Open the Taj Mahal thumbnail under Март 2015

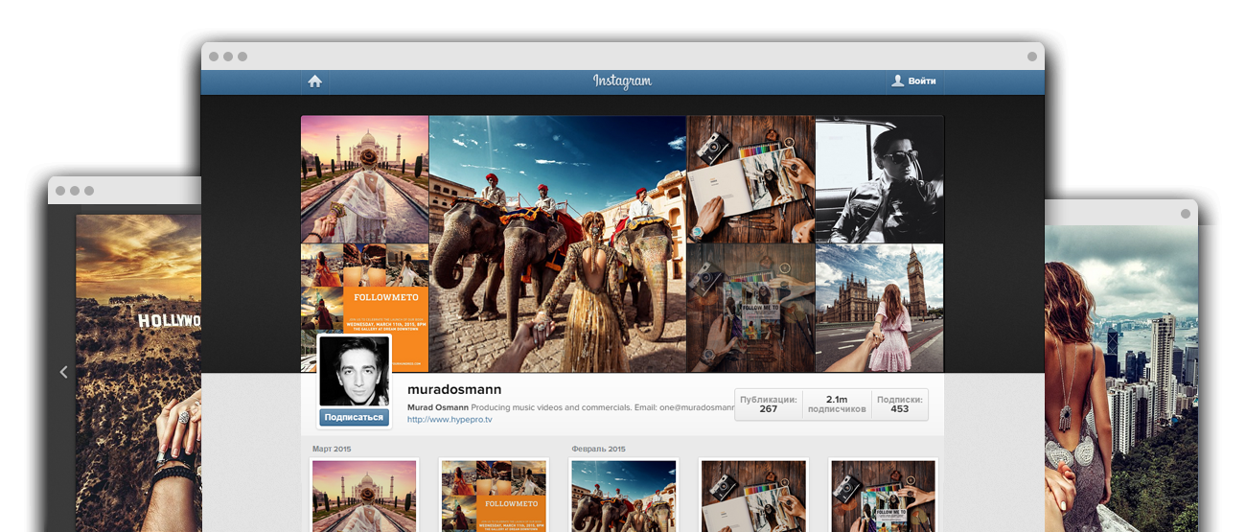(x=364, y=495)
